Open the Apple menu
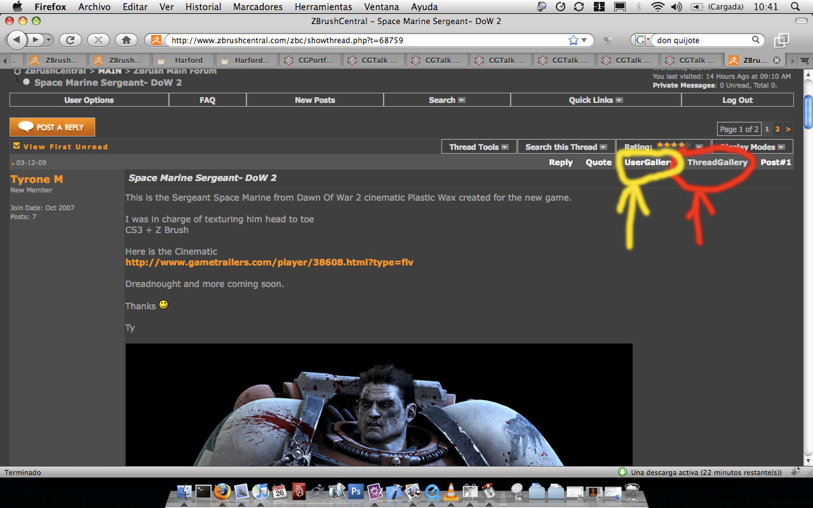This screenshot has height=508, width=813. coord(17,7)
